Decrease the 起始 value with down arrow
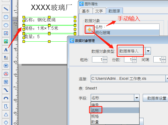The width and height of the screenshot is (168, 125). pyautogui.click(x=105, y=61)
